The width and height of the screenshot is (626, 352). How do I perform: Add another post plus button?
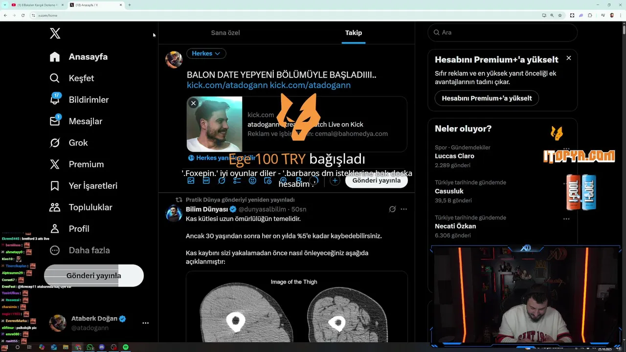click(335, 181)
